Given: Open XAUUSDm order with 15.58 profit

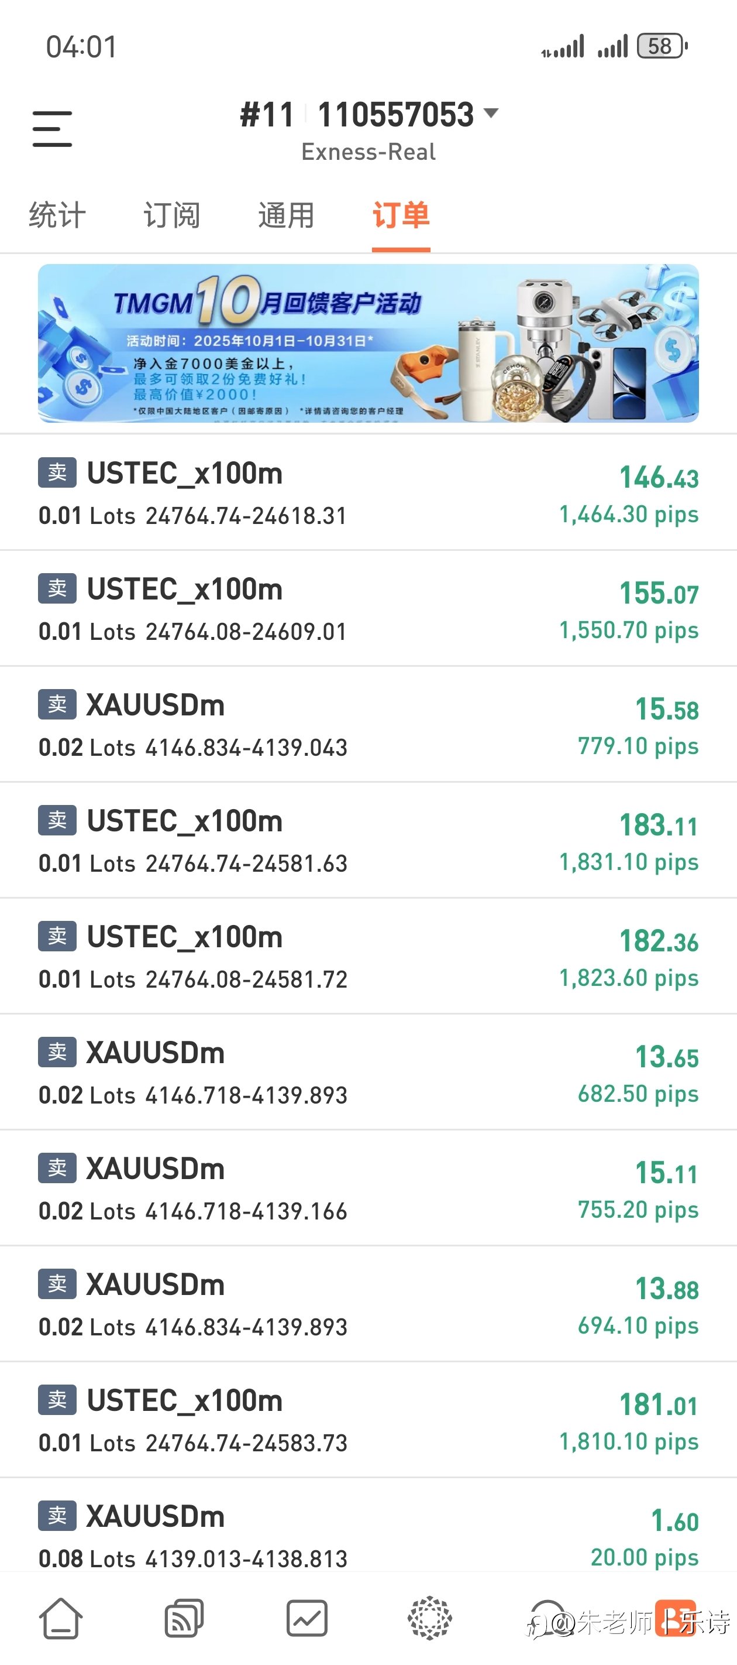Looking at the screenshot, I should 368,724.
